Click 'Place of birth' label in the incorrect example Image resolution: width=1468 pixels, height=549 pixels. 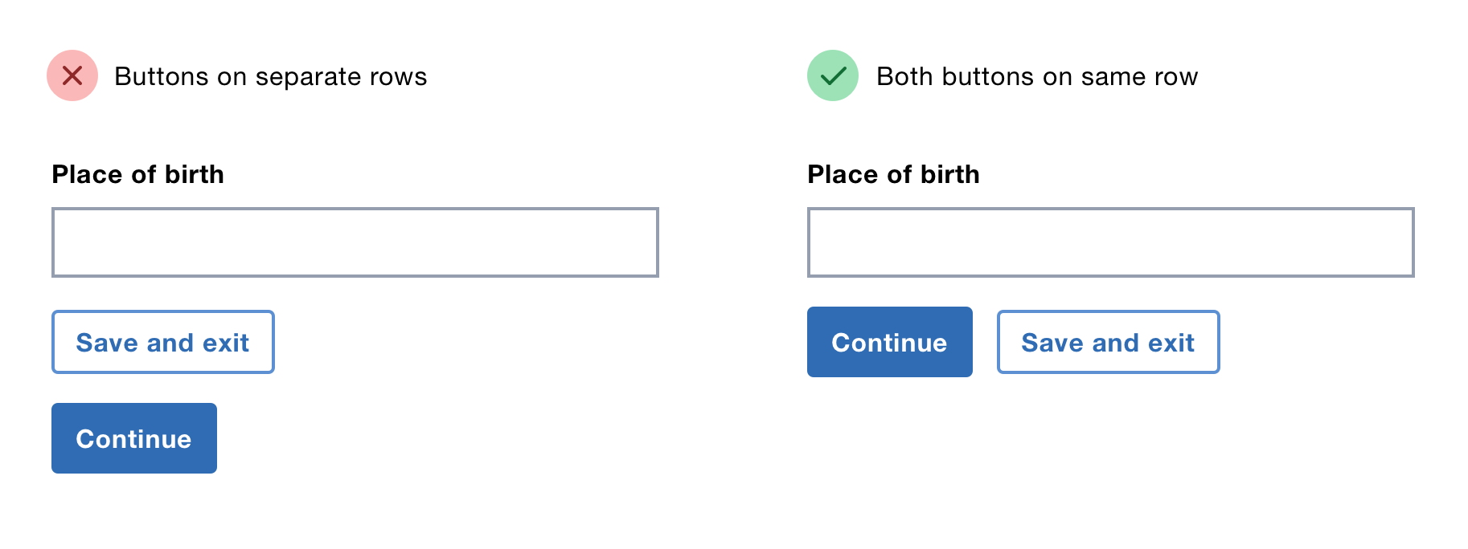pyautogui.click(x=137, y=174)
